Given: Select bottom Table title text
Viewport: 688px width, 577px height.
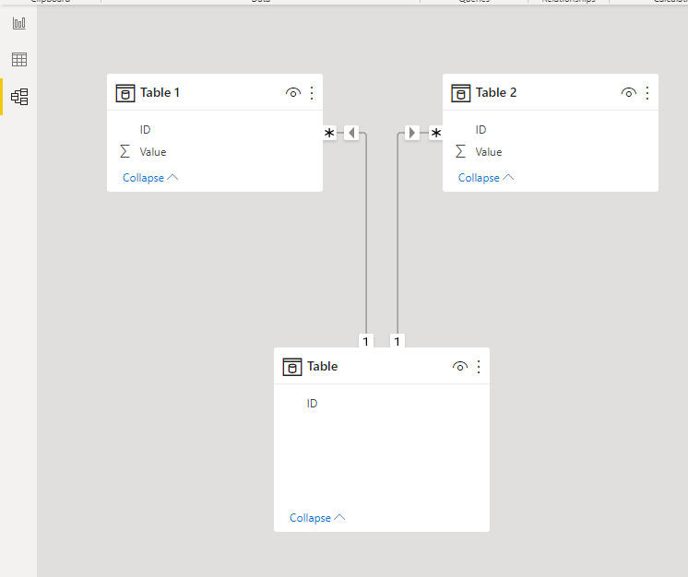Looking at the screenshot, I should pos(323,367).
